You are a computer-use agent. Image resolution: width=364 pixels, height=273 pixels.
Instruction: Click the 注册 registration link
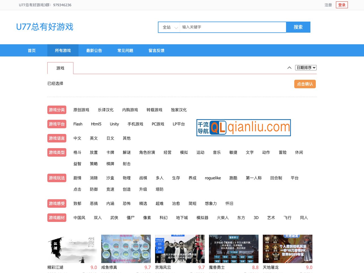coord(328,5)
